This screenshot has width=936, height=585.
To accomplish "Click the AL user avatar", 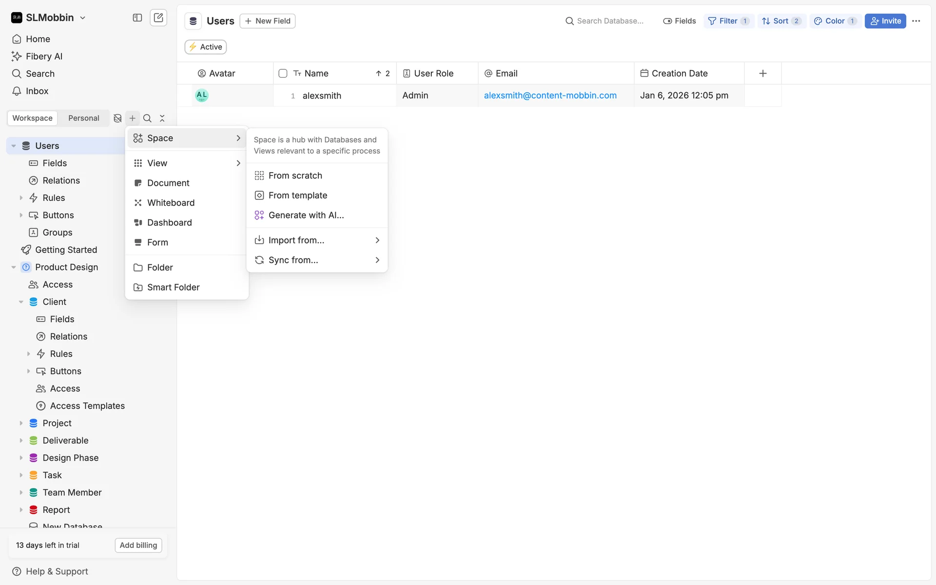I will coord(201,95).
